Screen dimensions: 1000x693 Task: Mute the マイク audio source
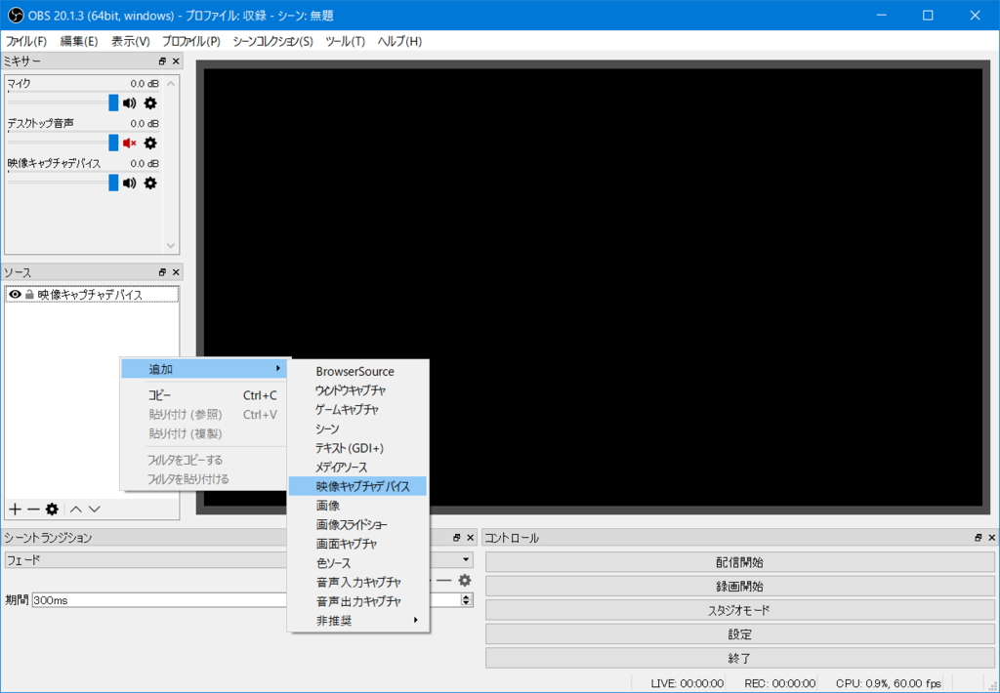coord(128,102)
